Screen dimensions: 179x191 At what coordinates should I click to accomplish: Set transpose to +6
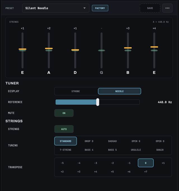(129, 172)
